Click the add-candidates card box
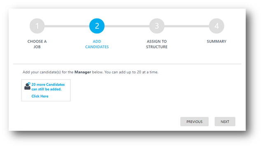This screenshot has width=263, height=148. pos(46,90)
